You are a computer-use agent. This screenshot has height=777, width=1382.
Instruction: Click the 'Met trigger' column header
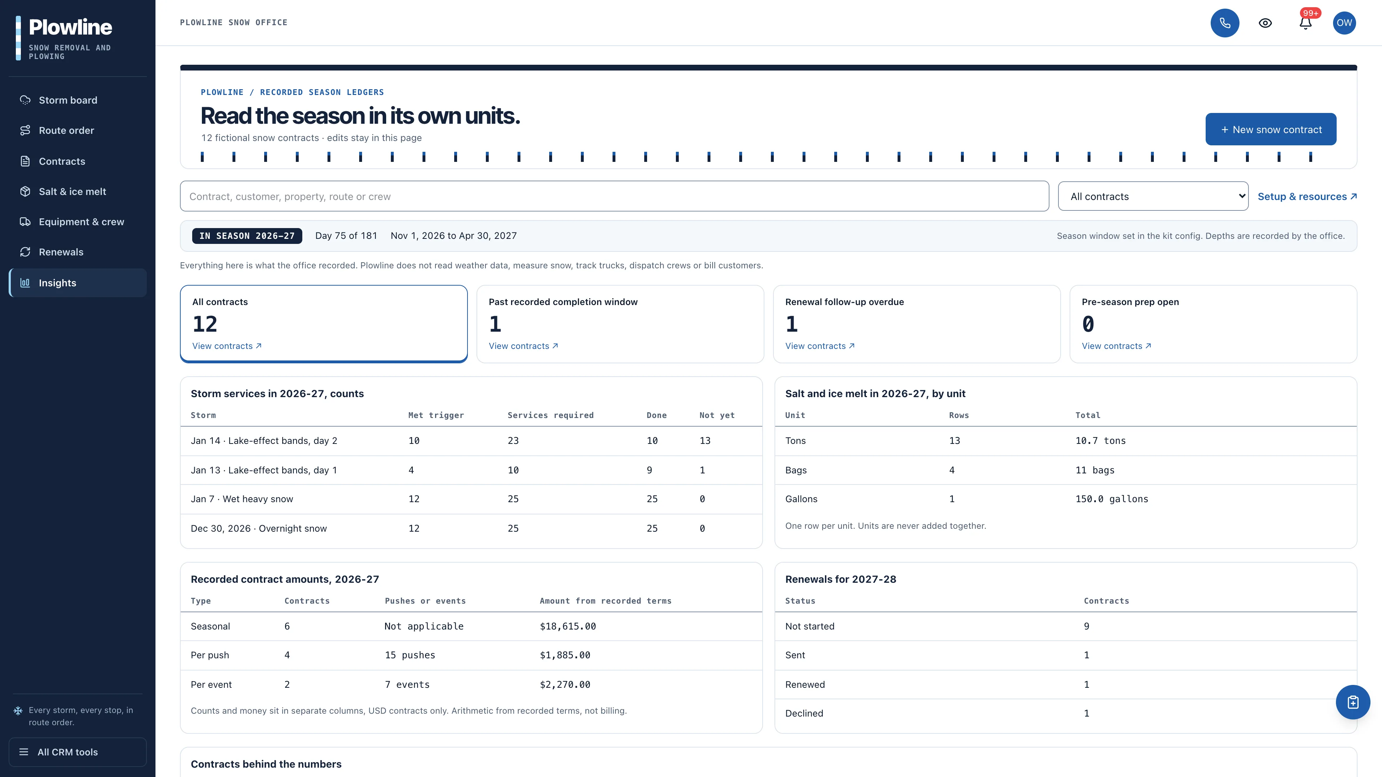point(435,415)
